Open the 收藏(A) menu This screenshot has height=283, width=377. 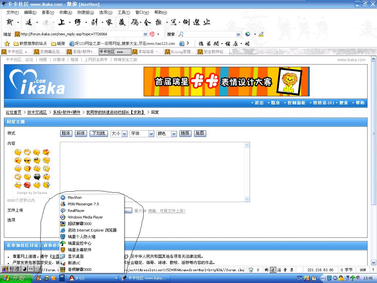[66, 12]
